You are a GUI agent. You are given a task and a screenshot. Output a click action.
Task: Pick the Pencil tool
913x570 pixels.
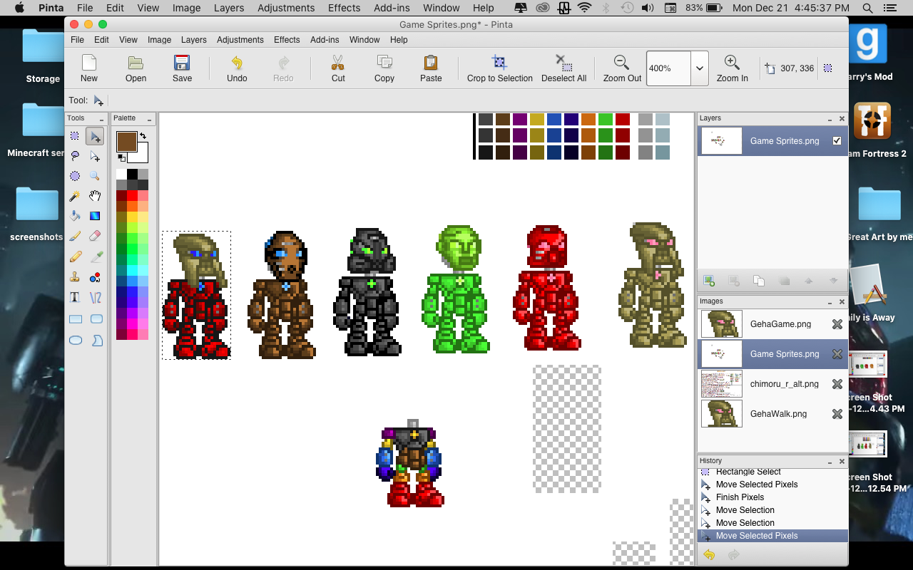tap(75, 256)
